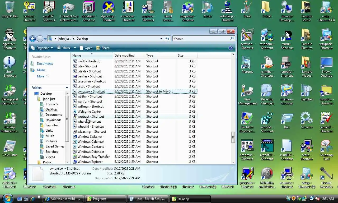Viewport: 338px width, 203px height.
Task: Refresh the Explorer address bar
Action: click(167, 39)
